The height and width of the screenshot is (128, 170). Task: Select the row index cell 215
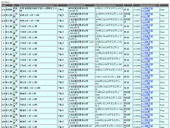pyautogui.click(x=3, y=94)
